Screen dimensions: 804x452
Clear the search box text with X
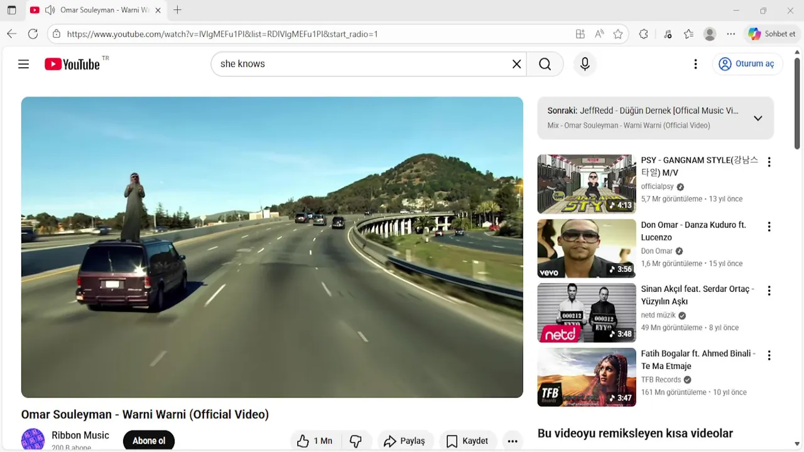coord(517,64)
